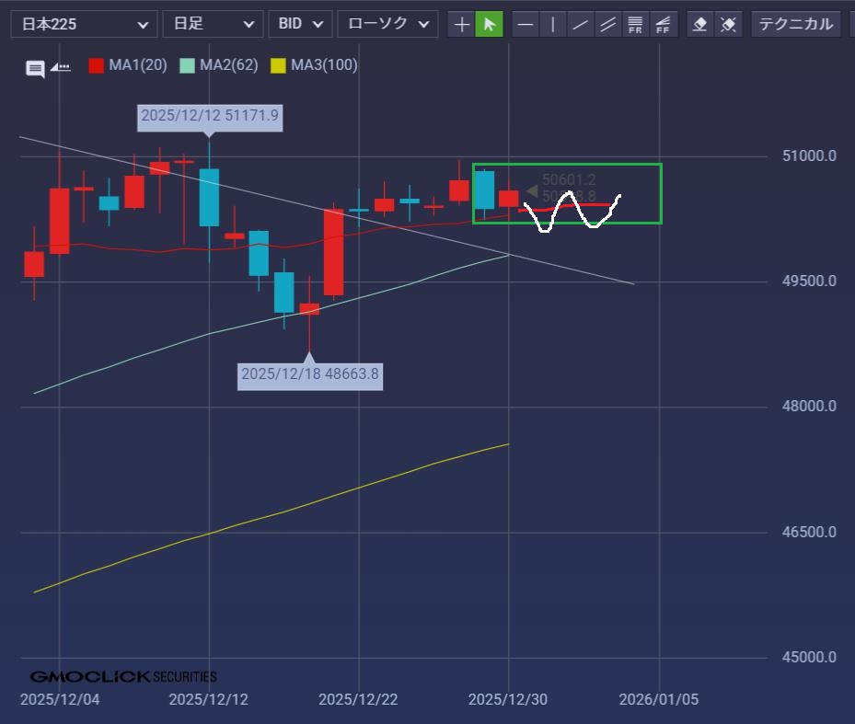
Task: Choose the horizontal line drawing tool
Action: [525, 24]
